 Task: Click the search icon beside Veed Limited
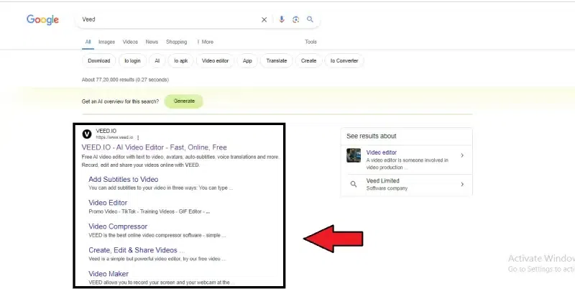tap(354, 184)
